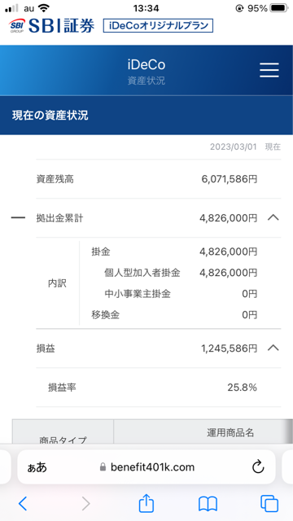Show open tabs in Safari
This screenshot has width=293, height=521.
coord(269,504)
